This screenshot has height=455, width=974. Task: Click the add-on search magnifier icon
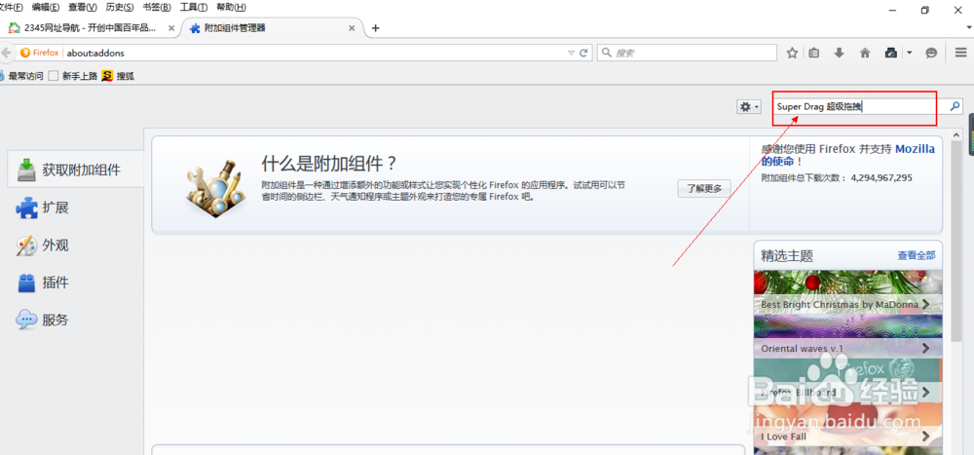tap(955, 106)
